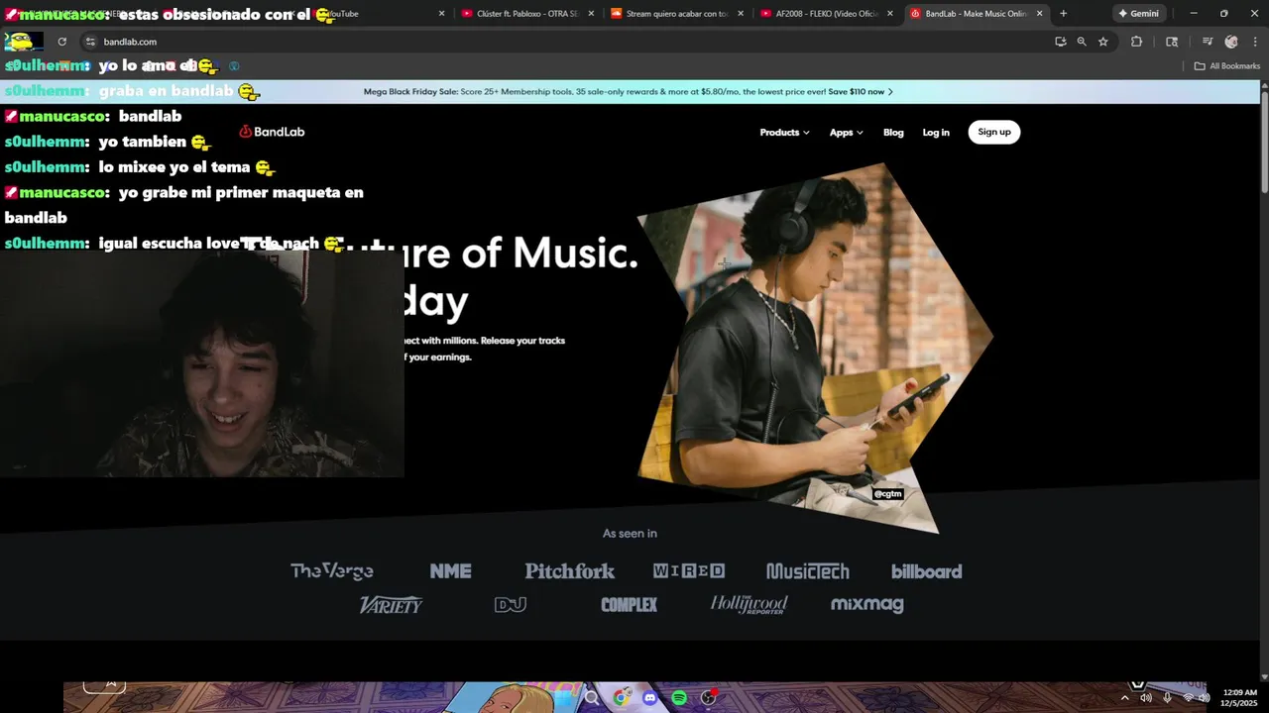Open the All Bookmarks folder
Screen dimensions: 1269x713
click(x=1227, y=66)
